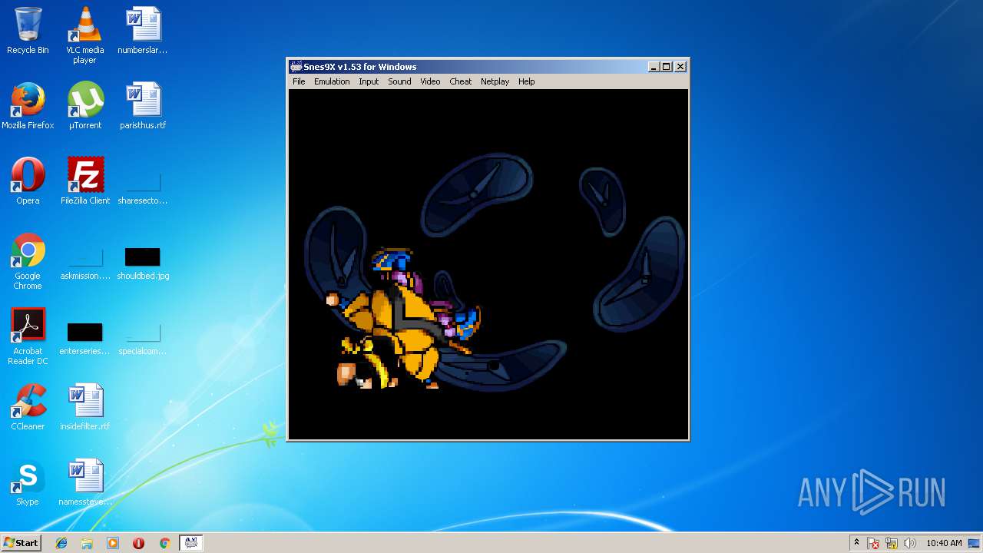Select the Skype desktop shortcut
This screenshot has width=983, height=553.
pos(28,482)
